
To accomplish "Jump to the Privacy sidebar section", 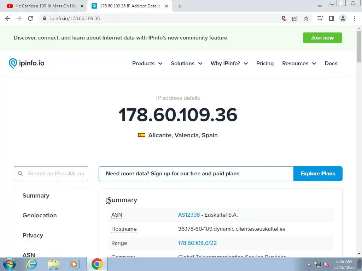I will tap(33, 235).
